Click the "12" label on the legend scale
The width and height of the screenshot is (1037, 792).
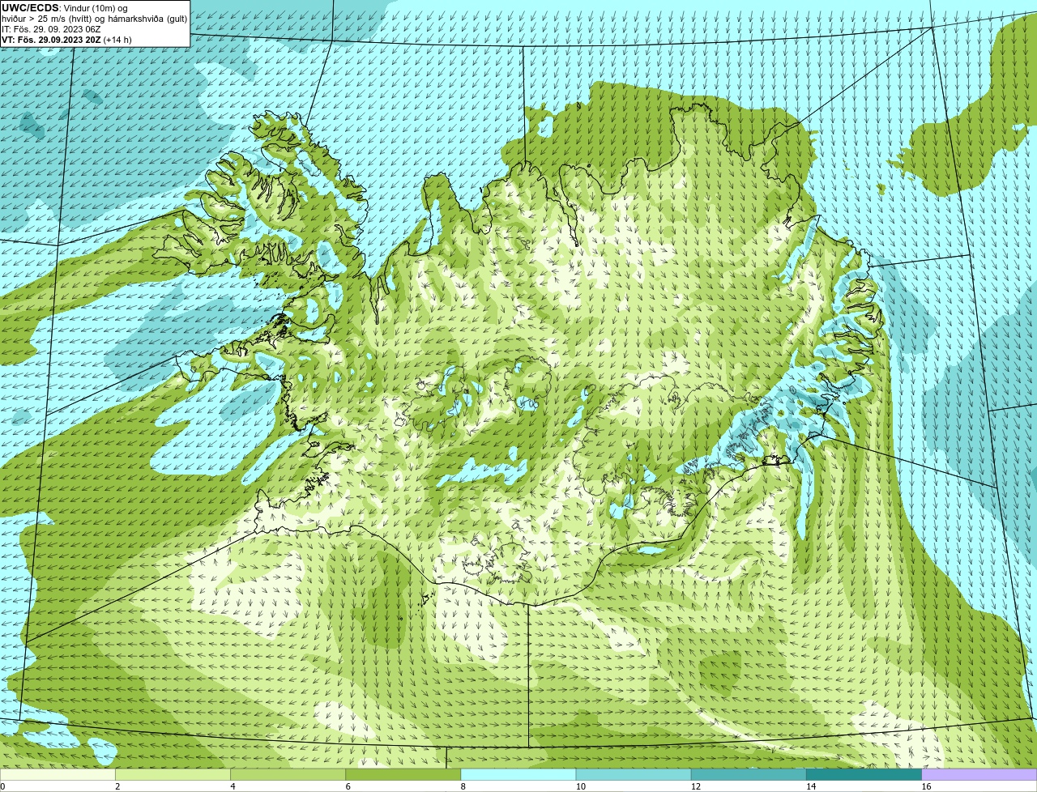click(695, 786)
